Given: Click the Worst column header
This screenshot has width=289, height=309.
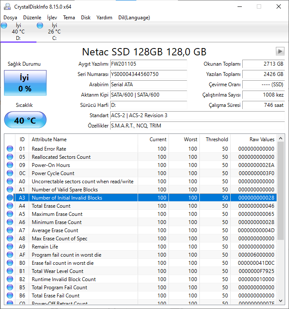Looking at the screenshot, I should click(x=184, y=139).
